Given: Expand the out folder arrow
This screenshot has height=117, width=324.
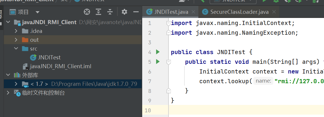Looking at the screenshot, I should click(x=16, y=40).
